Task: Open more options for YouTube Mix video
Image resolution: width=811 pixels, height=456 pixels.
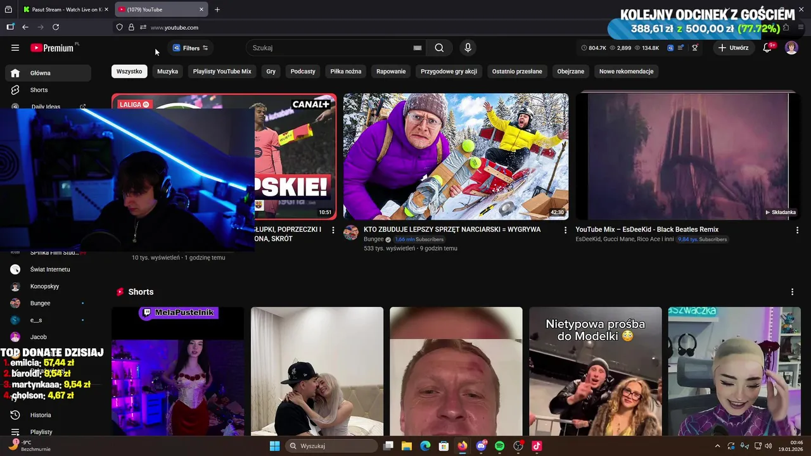Action: click(x=797, y=230)
